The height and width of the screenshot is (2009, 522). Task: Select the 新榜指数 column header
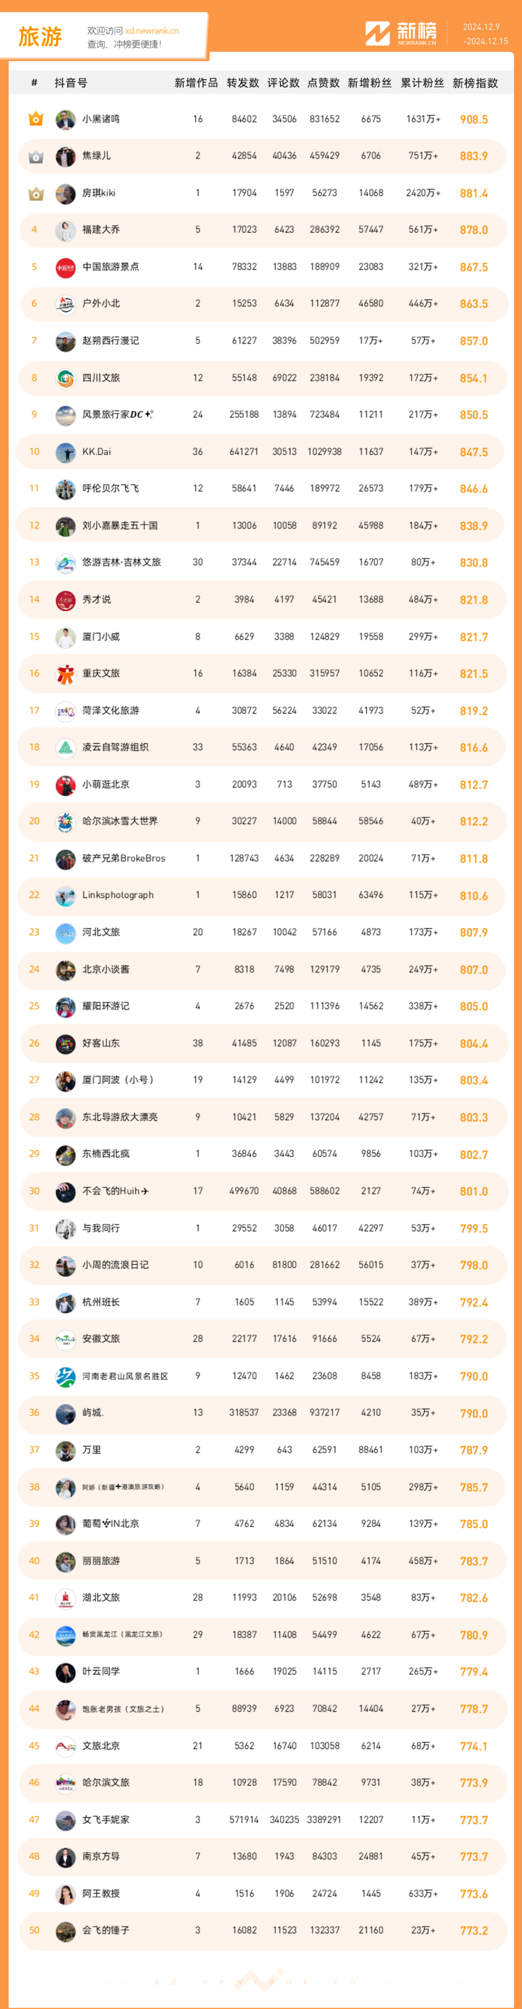click(475, 83)
